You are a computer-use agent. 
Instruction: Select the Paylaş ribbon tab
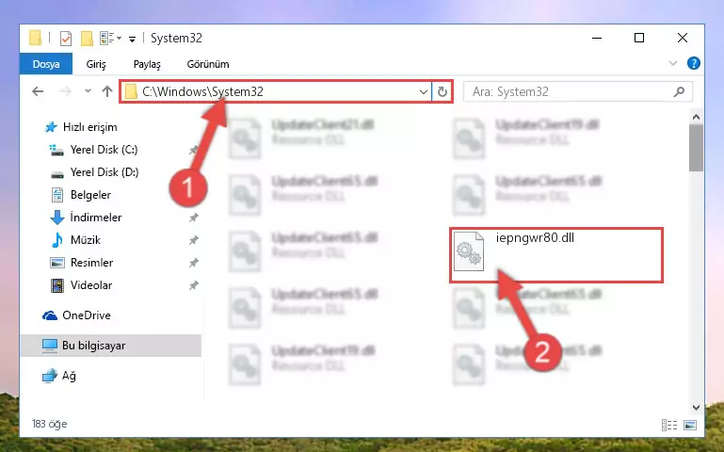coord(147,64)
